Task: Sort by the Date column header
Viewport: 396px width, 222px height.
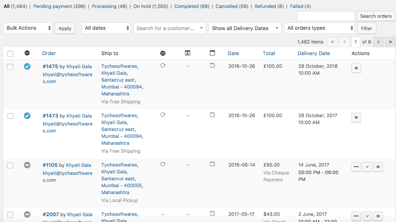Action: 234,53
